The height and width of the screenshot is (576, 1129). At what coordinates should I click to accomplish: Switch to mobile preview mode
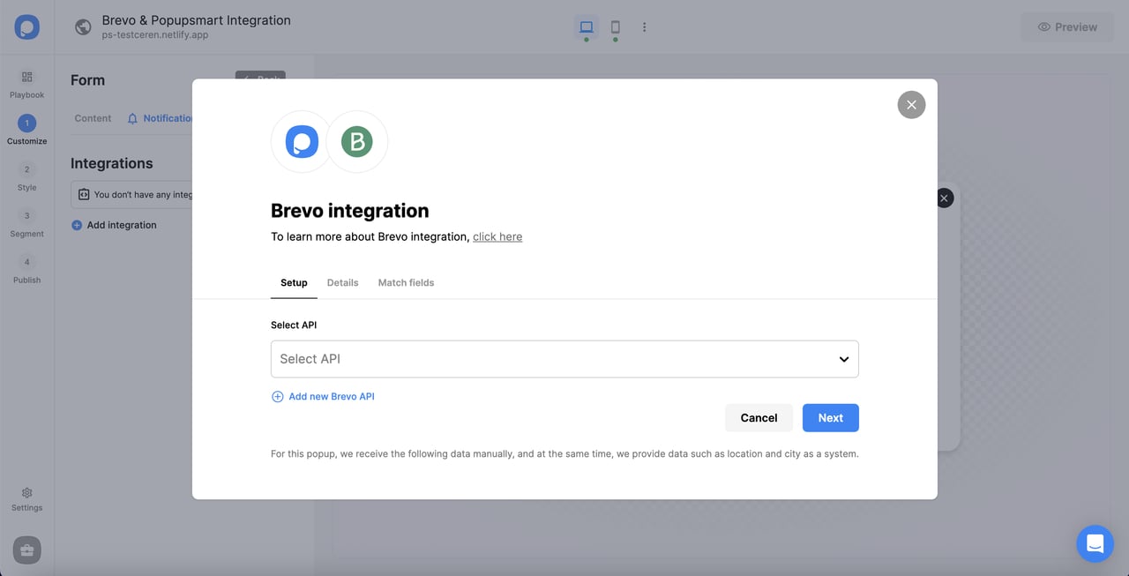pos(615,26)
